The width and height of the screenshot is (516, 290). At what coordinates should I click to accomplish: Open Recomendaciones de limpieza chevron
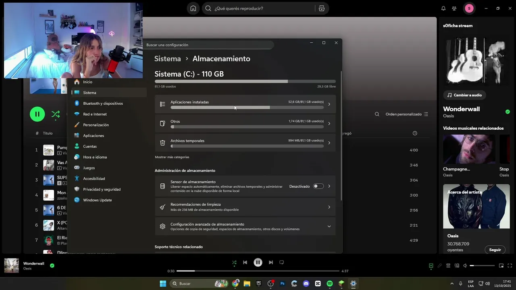pos(329,207)
